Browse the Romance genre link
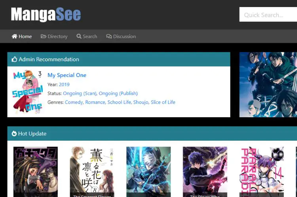The width and height of the screenshot is (297, 197). [95, 102]
